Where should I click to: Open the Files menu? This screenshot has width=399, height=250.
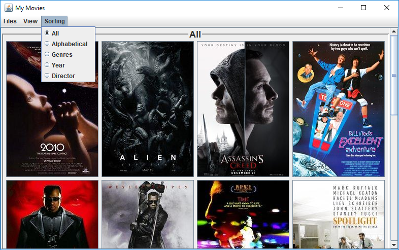coord(10,21)
